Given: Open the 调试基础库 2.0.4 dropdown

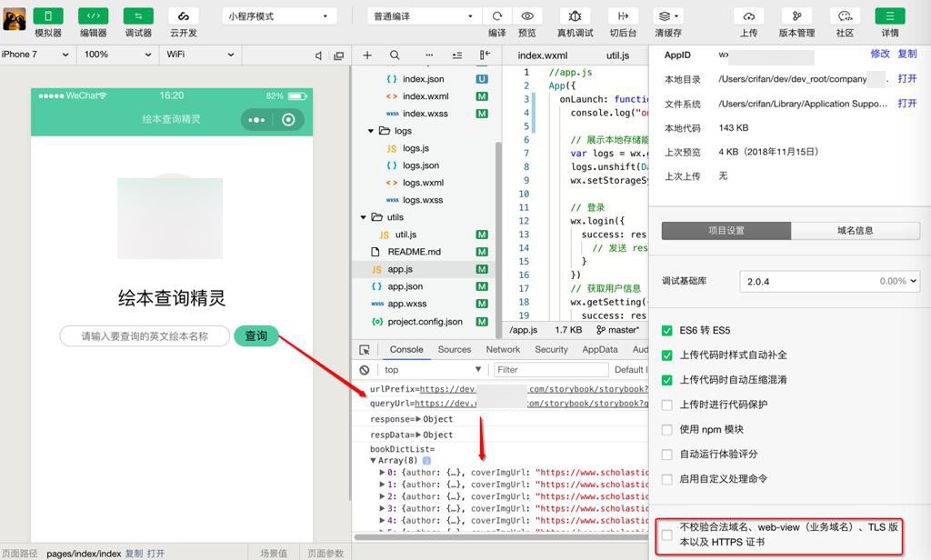Looking at the screenshot, I should tap(829, 282).
